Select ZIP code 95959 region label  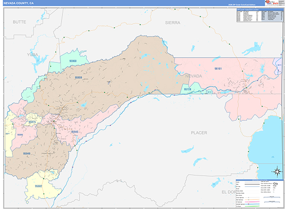(x=79, y=77)
